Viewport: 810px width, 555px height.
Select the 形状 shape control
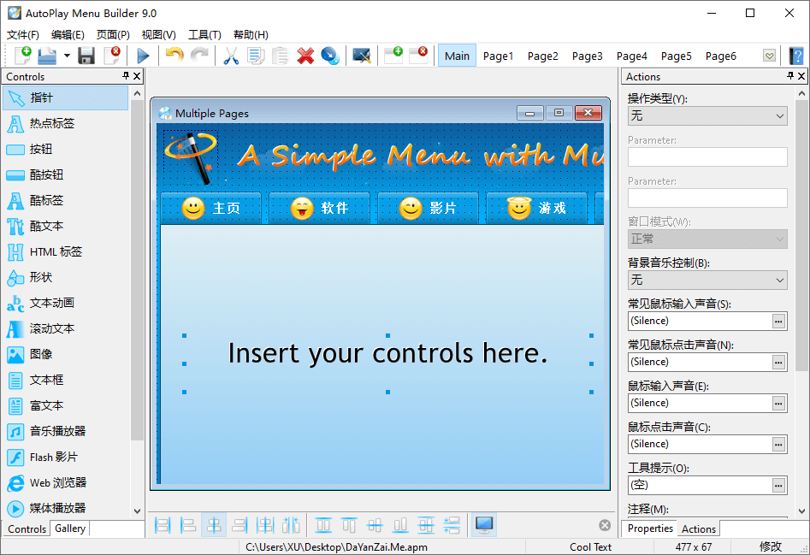tap(66, 277)
